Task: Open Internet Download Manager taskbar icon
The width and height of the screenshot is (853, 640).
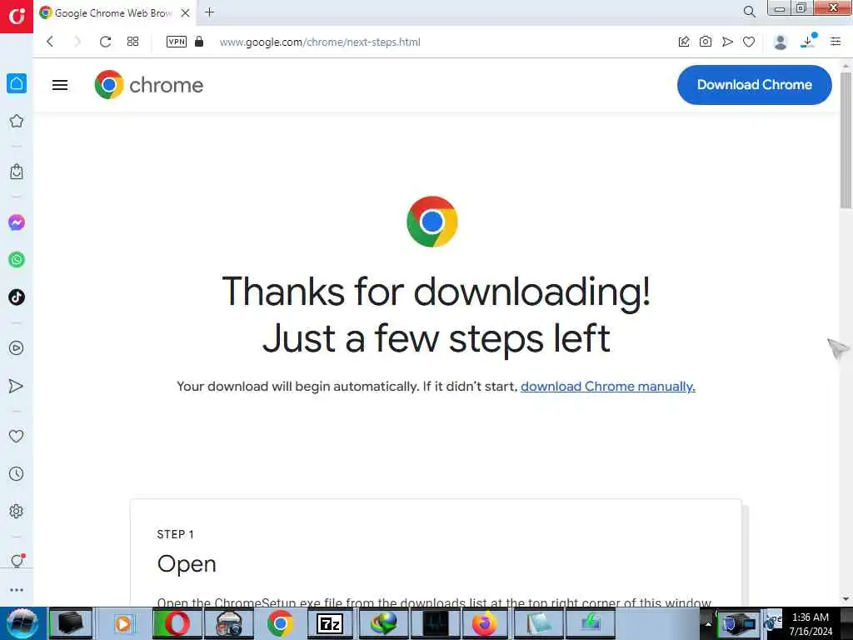Action: [383, 623]
